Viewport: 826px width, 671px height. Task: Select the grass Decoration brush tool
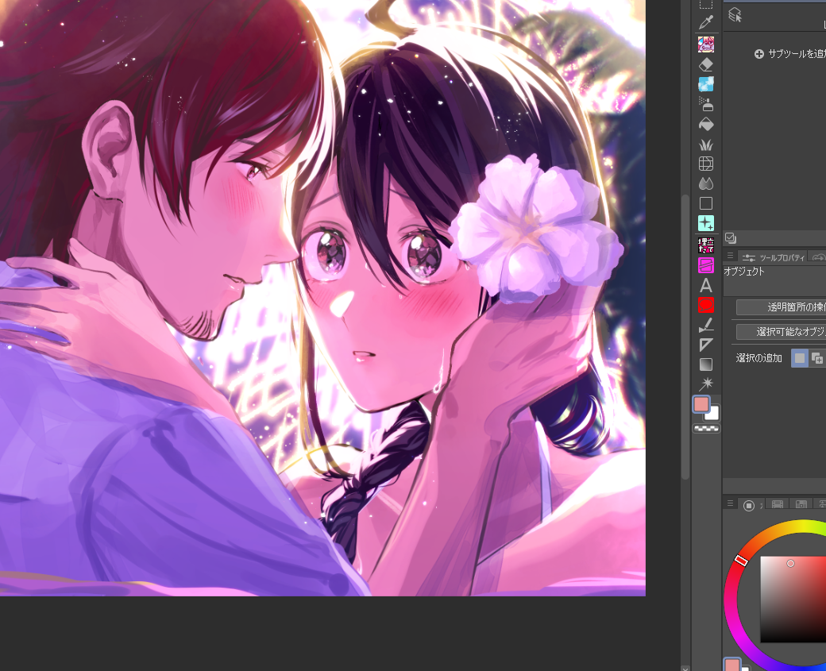[x=706, y=145]
